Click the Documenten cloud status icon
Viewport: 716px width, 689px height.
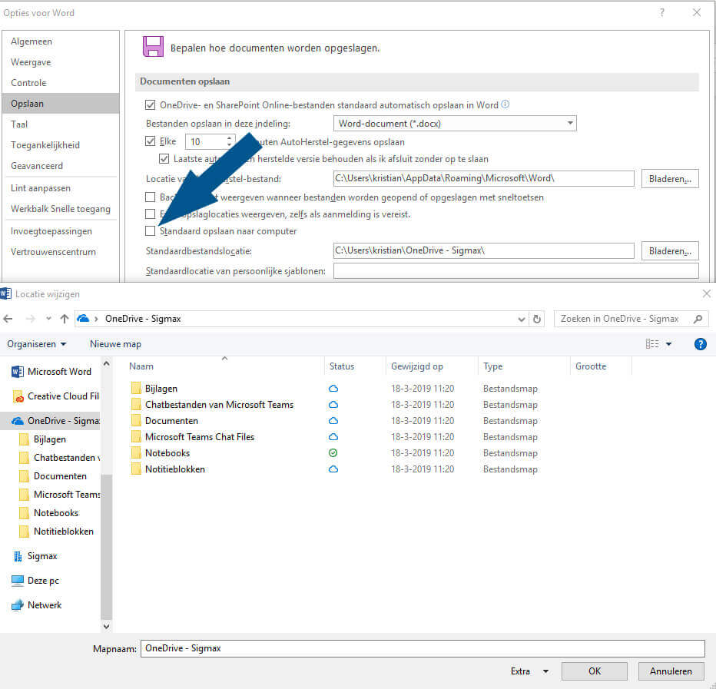click(333, 420)
